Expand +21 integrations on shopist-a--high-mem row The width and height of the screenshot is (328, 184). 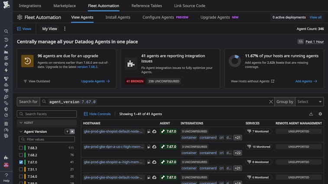coord(237,168)
